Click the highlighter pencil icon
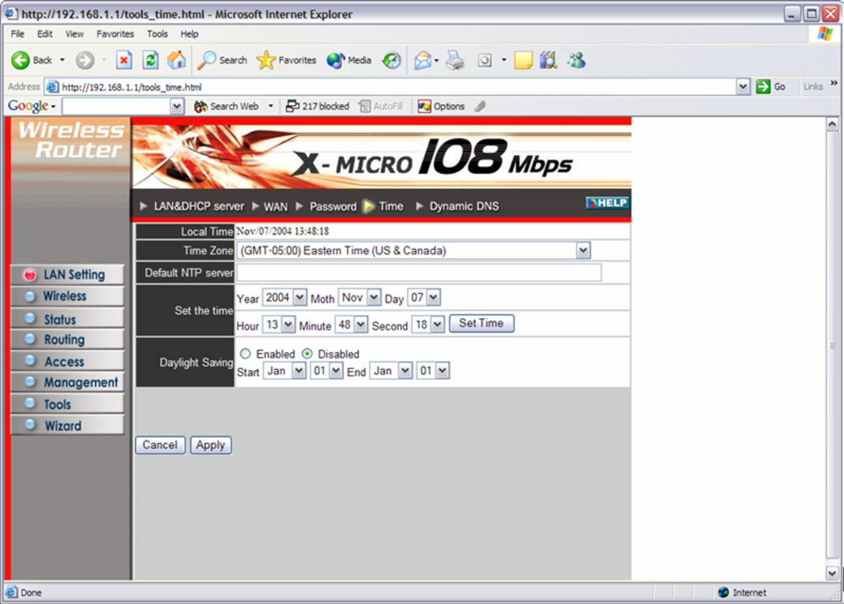844x604 pixels. tap(480, 107)
